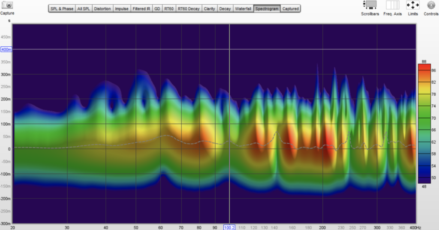Click the 300 frequency axis label
The height and width of the screenshot is (230, 439).
[377, 227]
